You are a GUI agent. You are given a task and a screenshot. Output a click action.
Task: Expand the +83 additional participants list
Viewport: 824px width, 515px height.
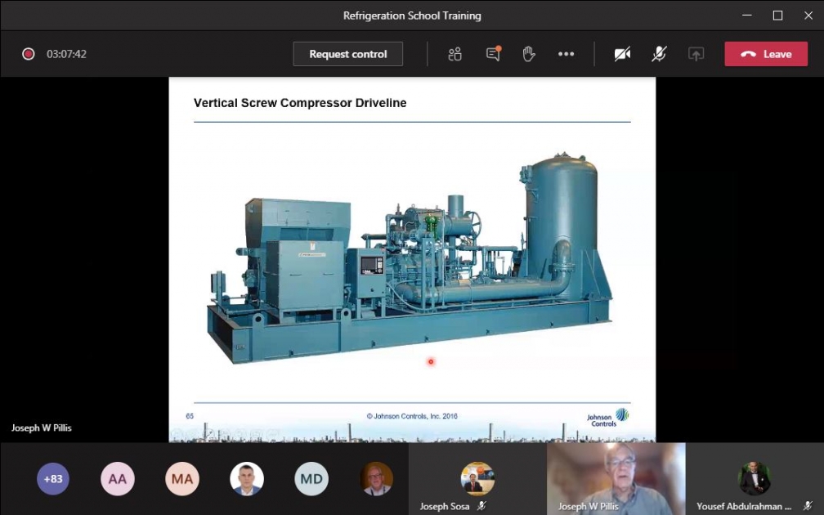pyautogui.click(x=53, y=479)
